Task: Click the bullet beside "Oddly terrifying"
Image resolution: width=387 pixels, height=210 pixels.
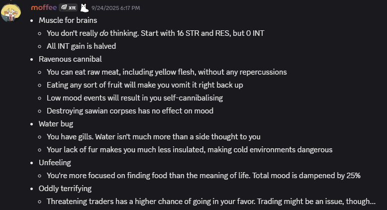Action: tap(32, 189)
